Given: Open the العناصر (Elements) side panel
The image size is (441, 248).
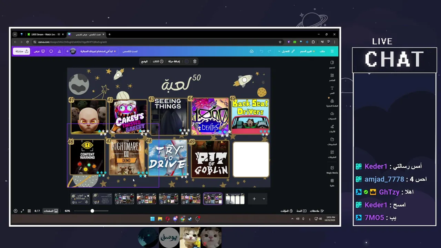Looking at the screenshot, I should [332, 77].
